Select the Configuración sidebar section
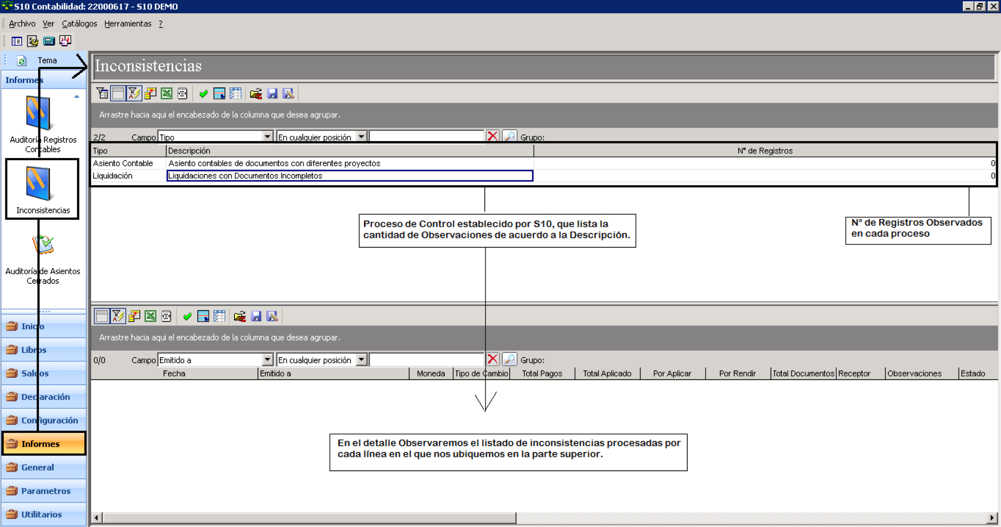This screenshot has width=1001, height=527. (44, 420)
